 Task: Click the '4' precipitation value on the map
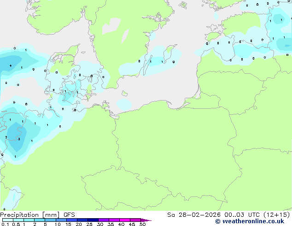[11, 65]
